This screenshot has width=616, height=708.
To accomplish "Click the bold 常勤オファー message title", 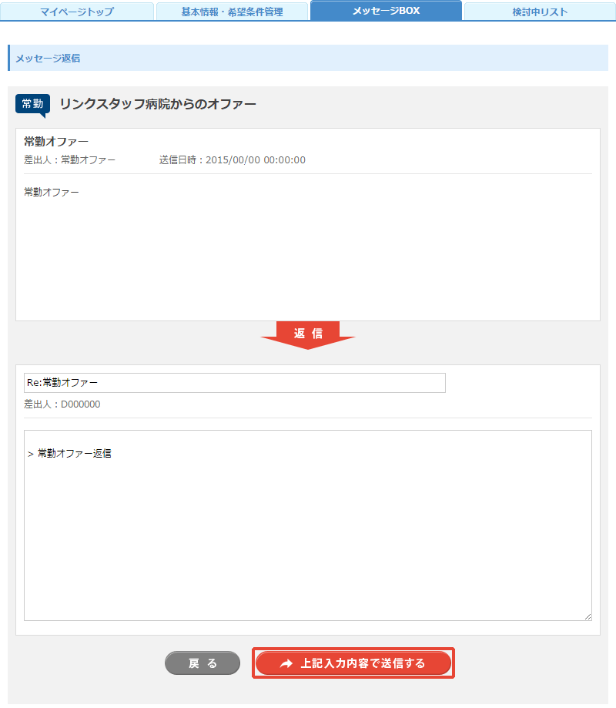I will click(56, 141).
